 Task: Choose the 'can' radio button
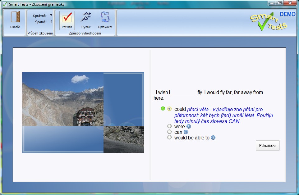click(x=169, y=132)
